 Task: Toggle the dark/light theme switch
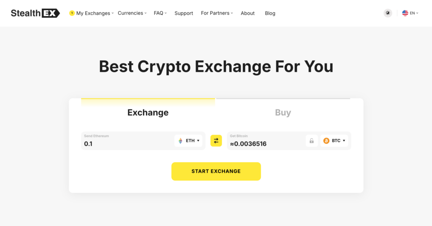(388, 13)
